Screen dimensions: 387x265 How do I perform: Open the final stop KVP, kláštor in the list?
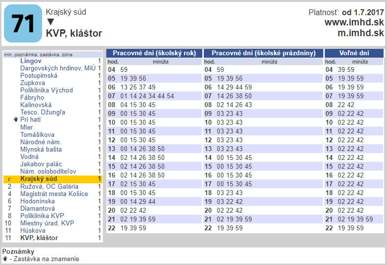tap(39, 238)
